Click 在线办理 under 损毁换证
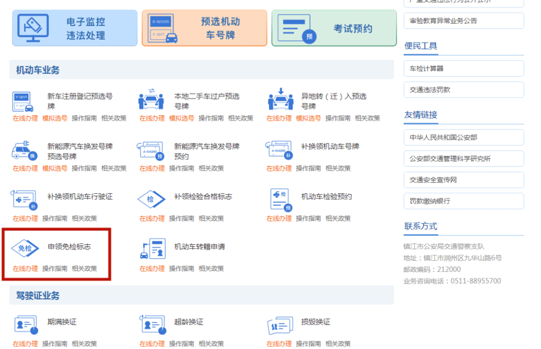 point(279,344)
